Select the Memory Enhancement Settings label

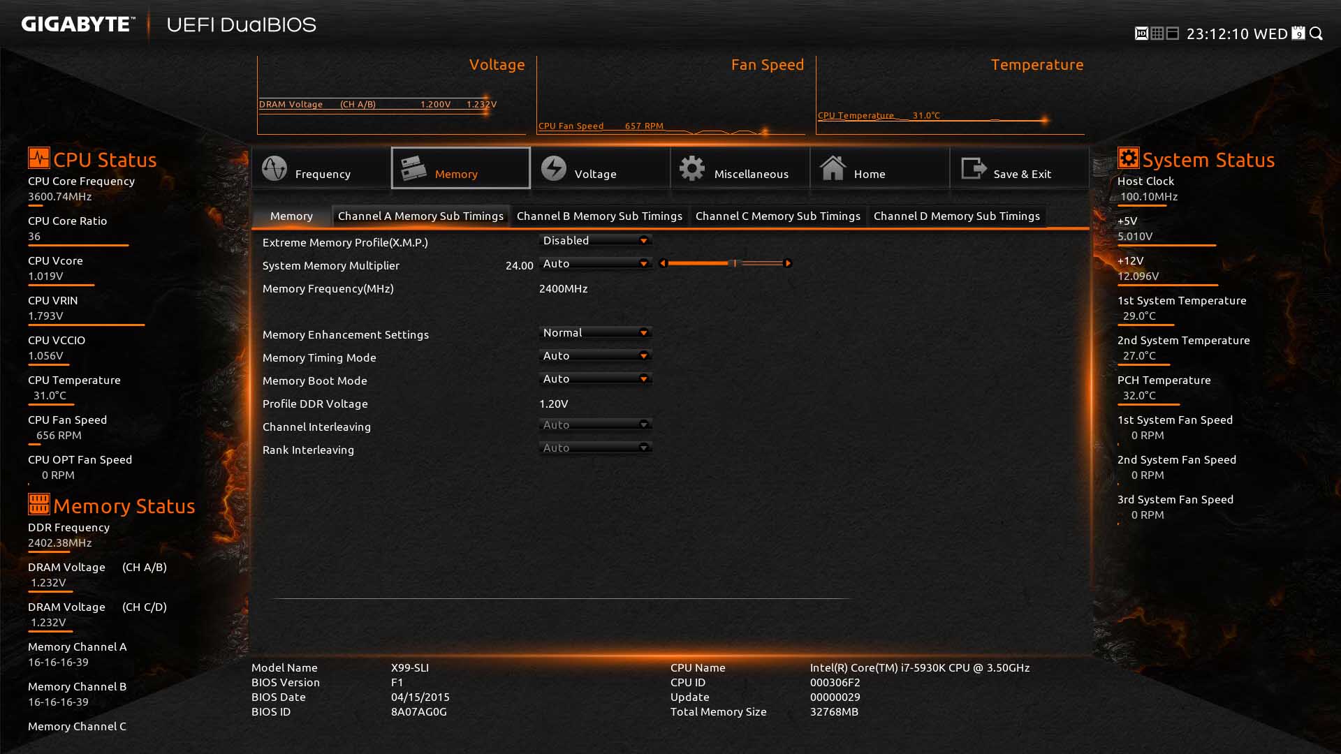346,334
